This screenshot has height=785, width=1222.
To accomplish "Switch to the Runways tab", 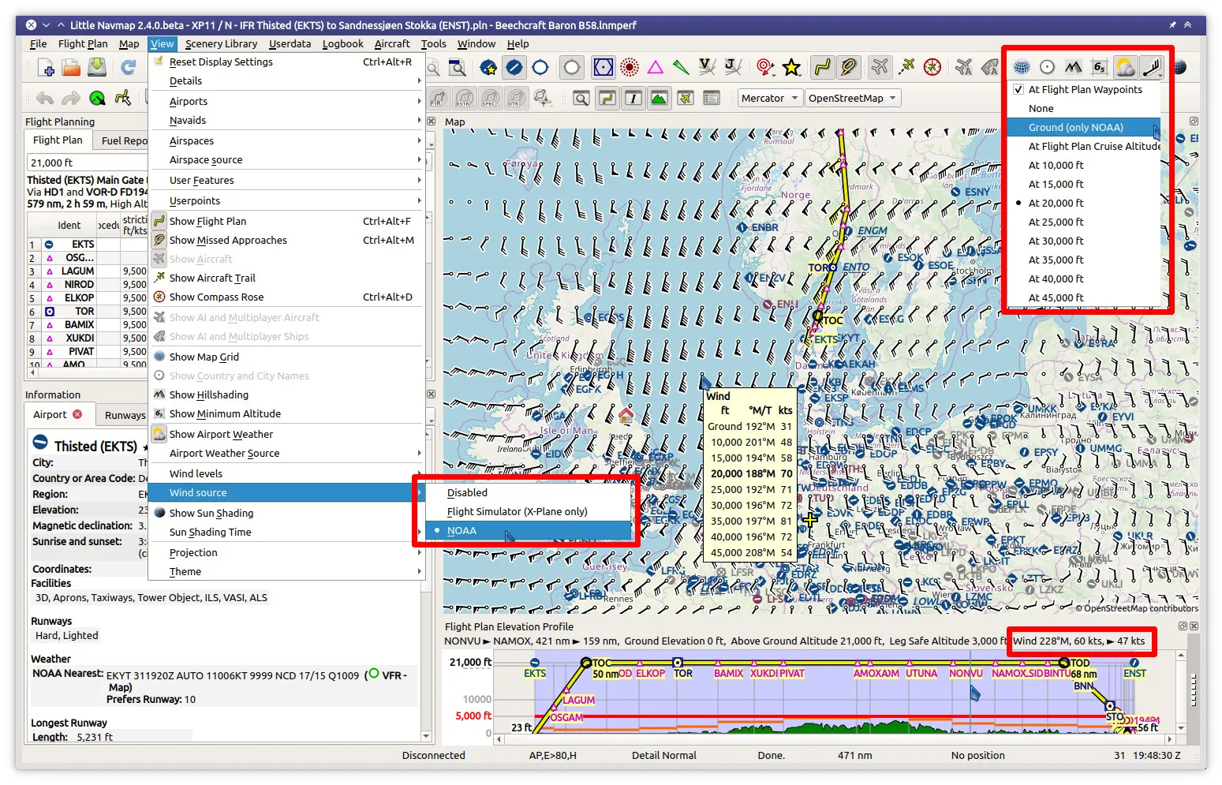I will [x=125, y=415].
